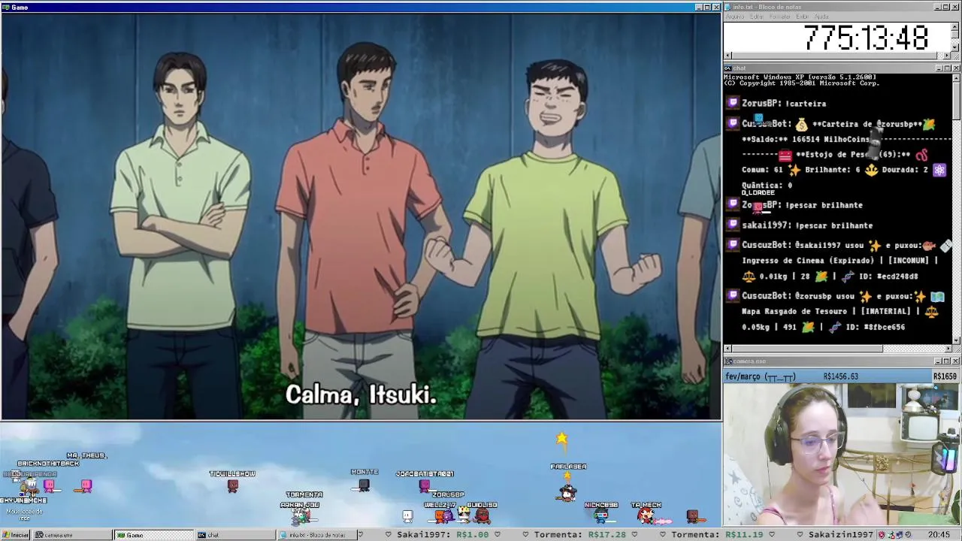Click the heart icon before Tormenta R$11.19
Viewport: 962px width, 541px height.
[x=662, y=534]
